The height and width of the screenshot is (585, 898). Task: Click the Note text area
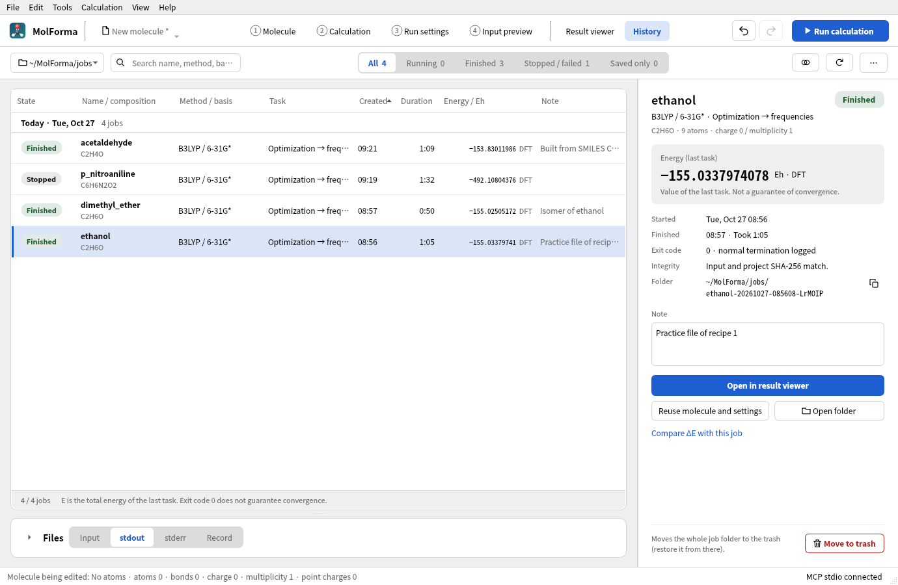(768, 344)
